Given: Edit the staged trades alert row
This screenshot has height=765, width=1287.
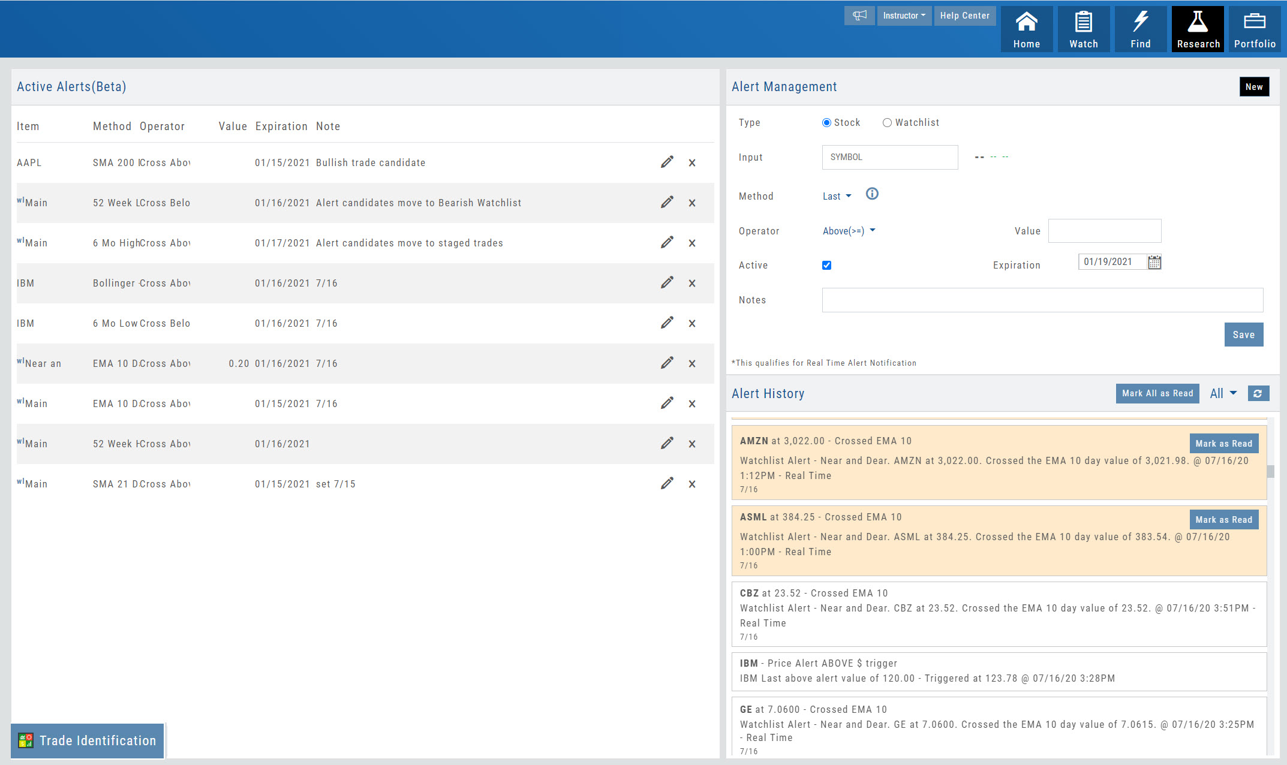Looking at the screenshot, I should [x=667, y=243].
